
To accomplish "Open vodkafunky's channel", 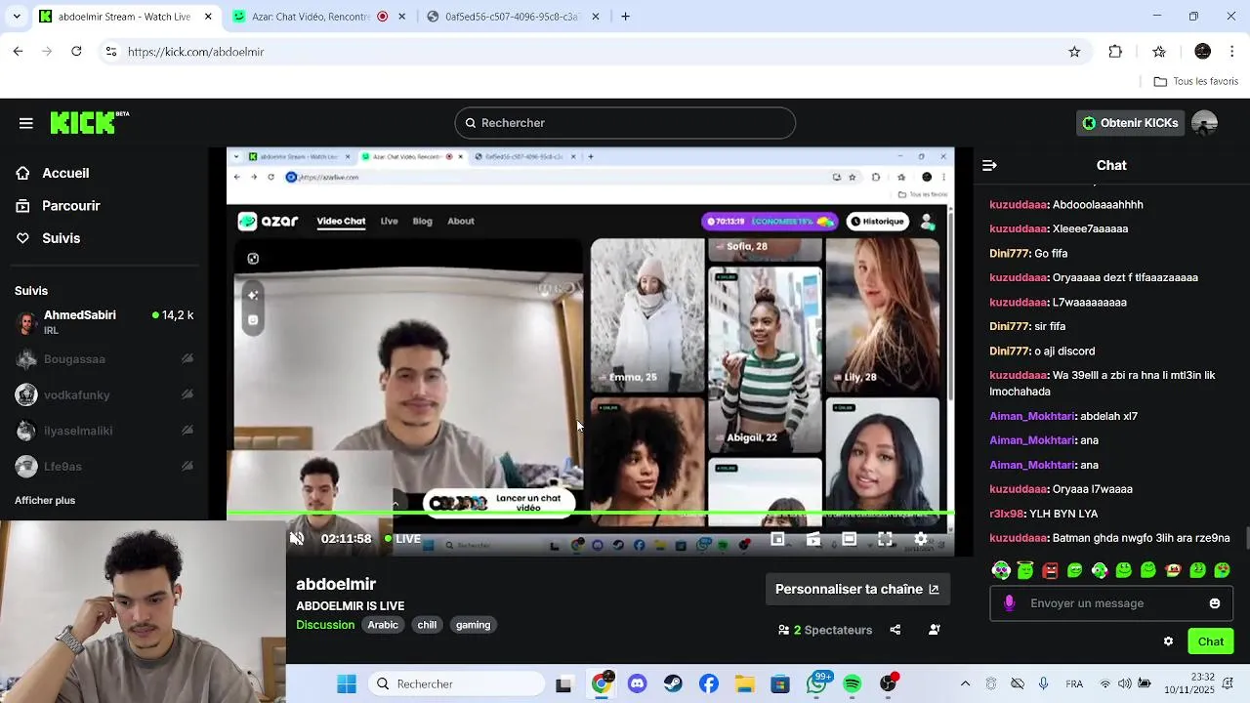I will point(104,395).
